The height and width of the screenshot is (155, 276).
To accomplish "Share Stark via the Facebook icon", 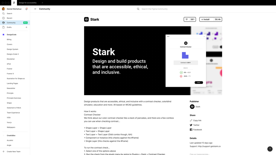I will (191, 130).
